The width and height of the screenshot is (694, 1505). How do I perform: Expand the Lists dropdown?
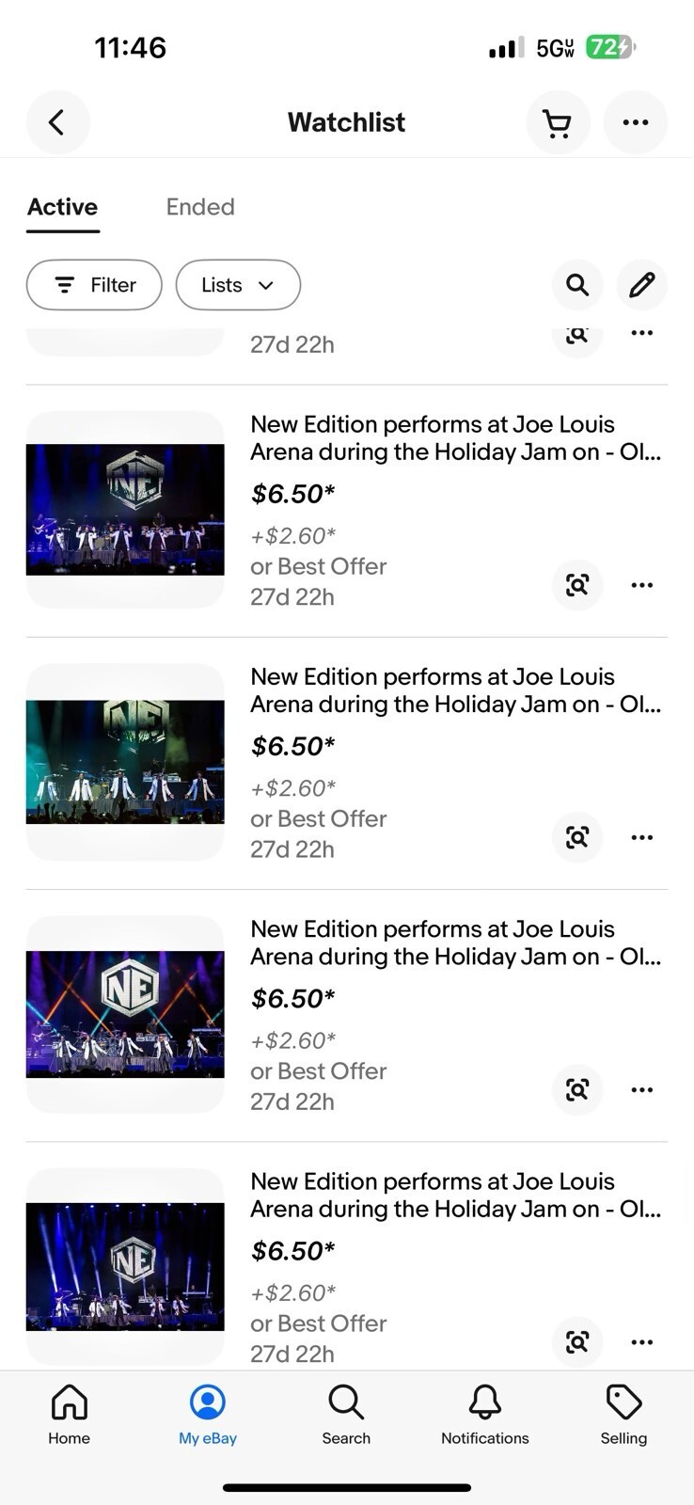[238, 285]
